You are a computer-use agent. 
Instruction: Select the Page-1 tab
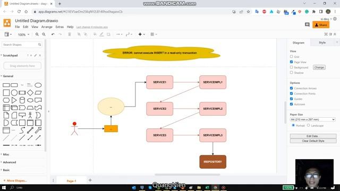point(71,181)
